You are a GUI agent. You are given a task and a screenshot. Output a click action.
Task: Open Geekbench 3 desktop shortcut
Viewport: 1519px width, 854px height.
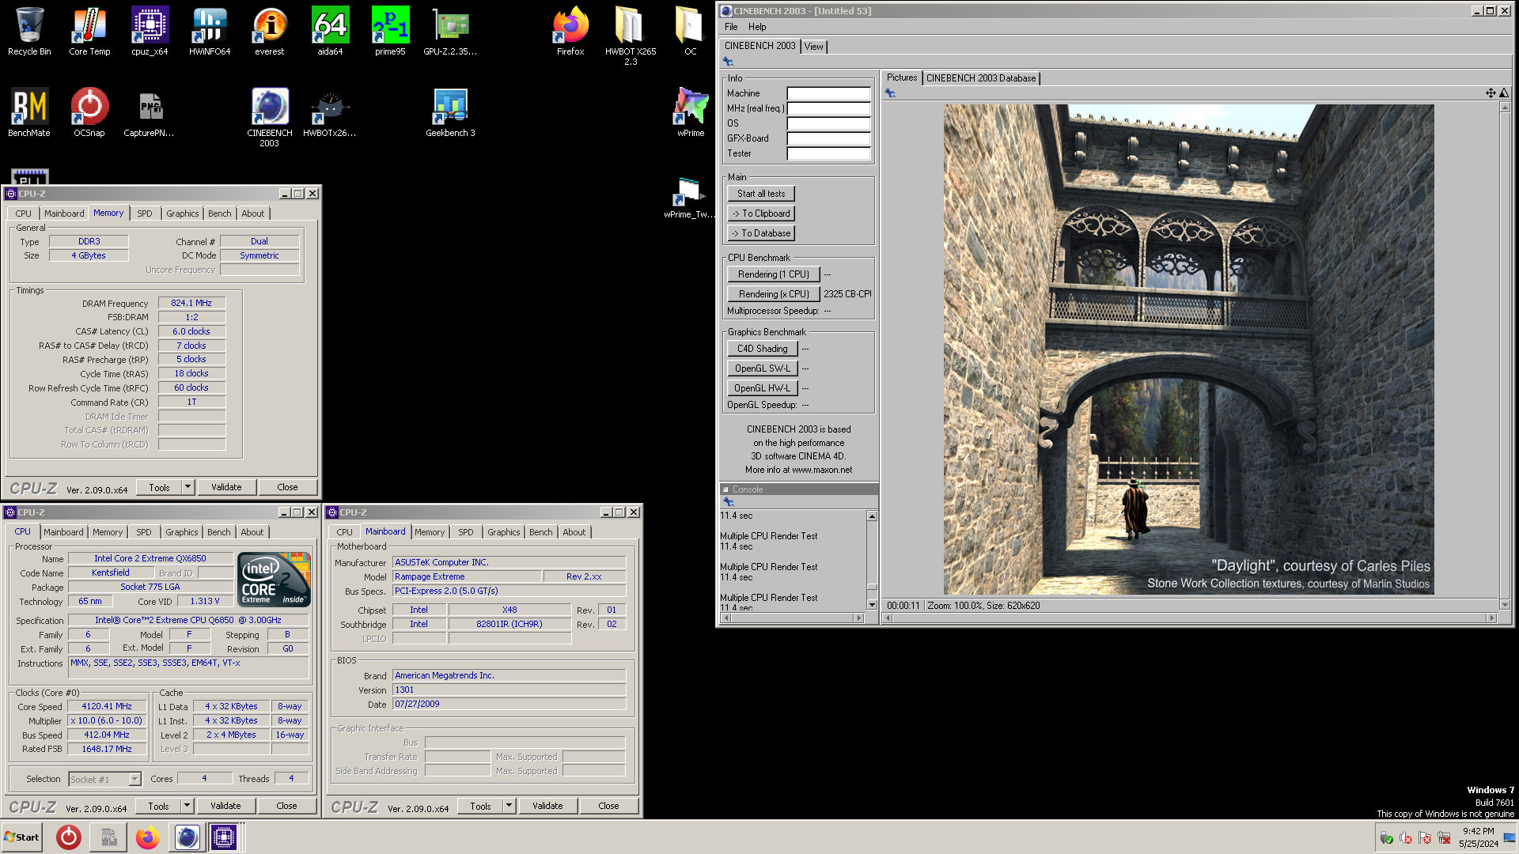450,112
